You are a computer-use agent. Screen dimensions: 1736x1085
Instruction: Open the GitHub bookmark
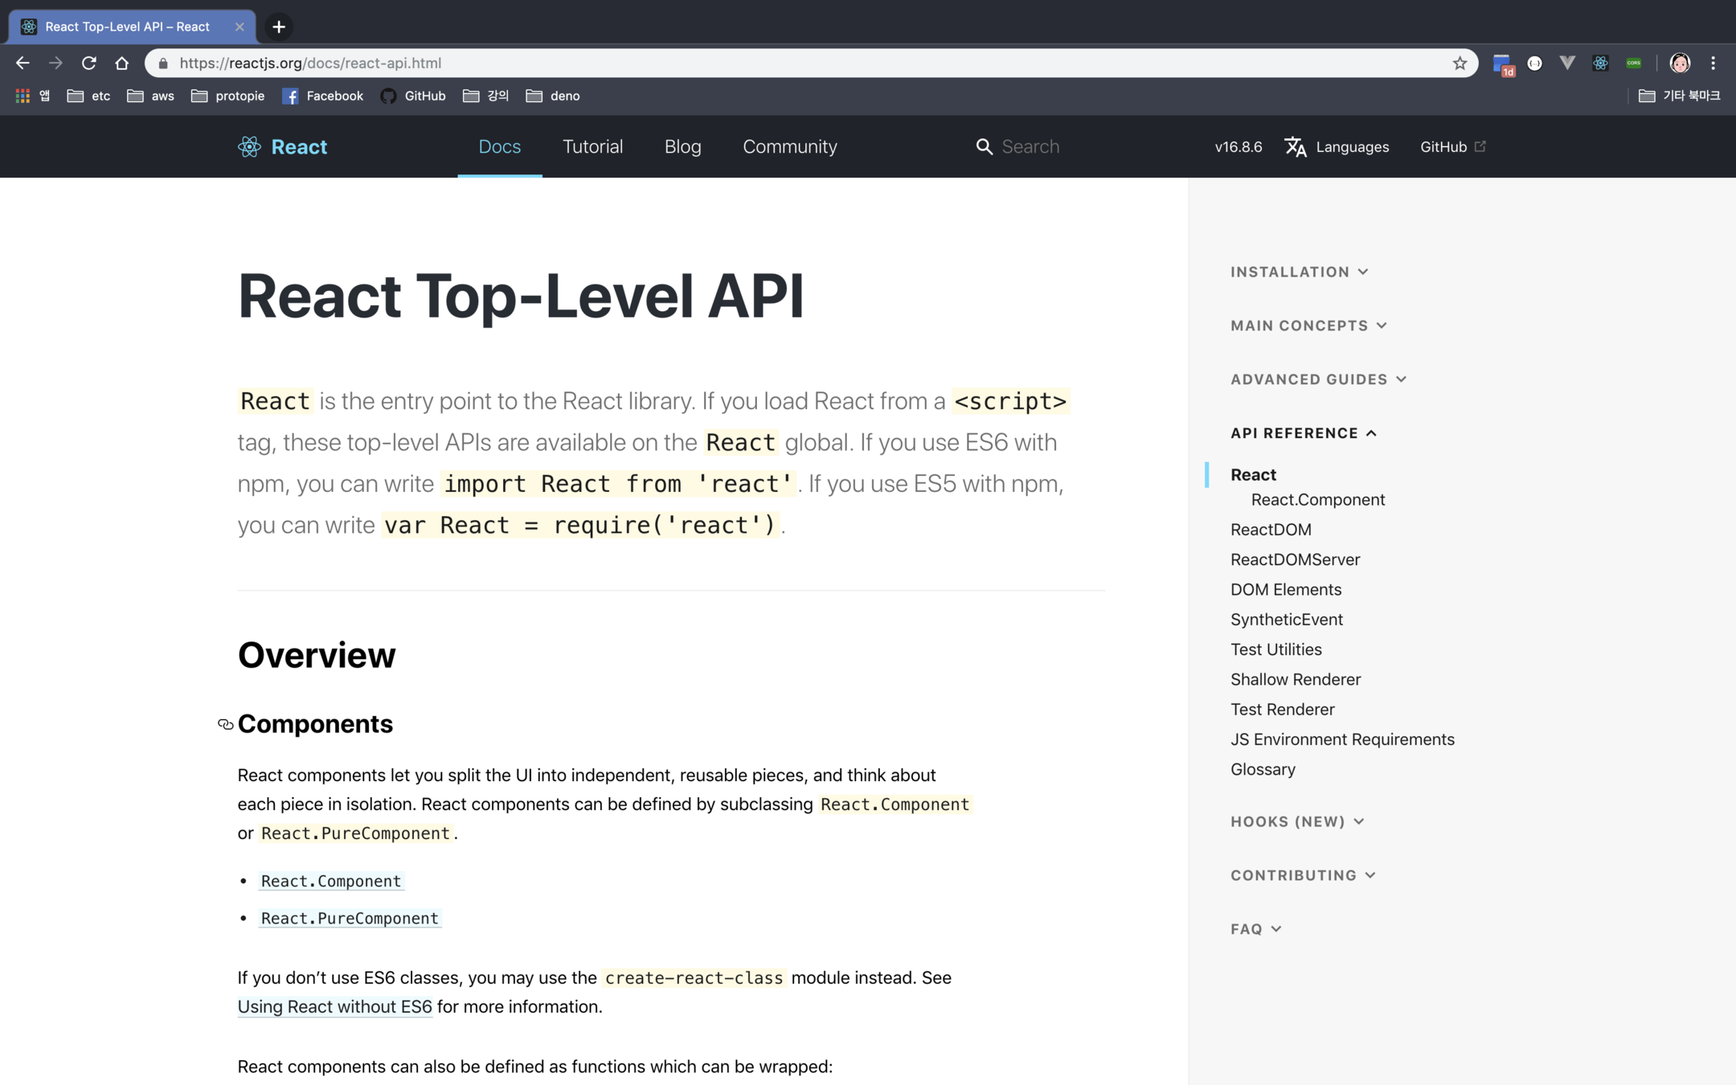click(x=413, y=96)
